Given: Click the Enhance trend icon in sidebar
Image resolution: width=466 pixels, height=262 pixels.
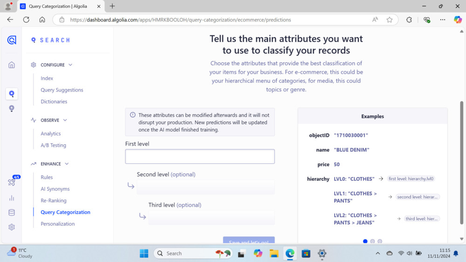Looking at the screenshot, I should tap(33, 164).
